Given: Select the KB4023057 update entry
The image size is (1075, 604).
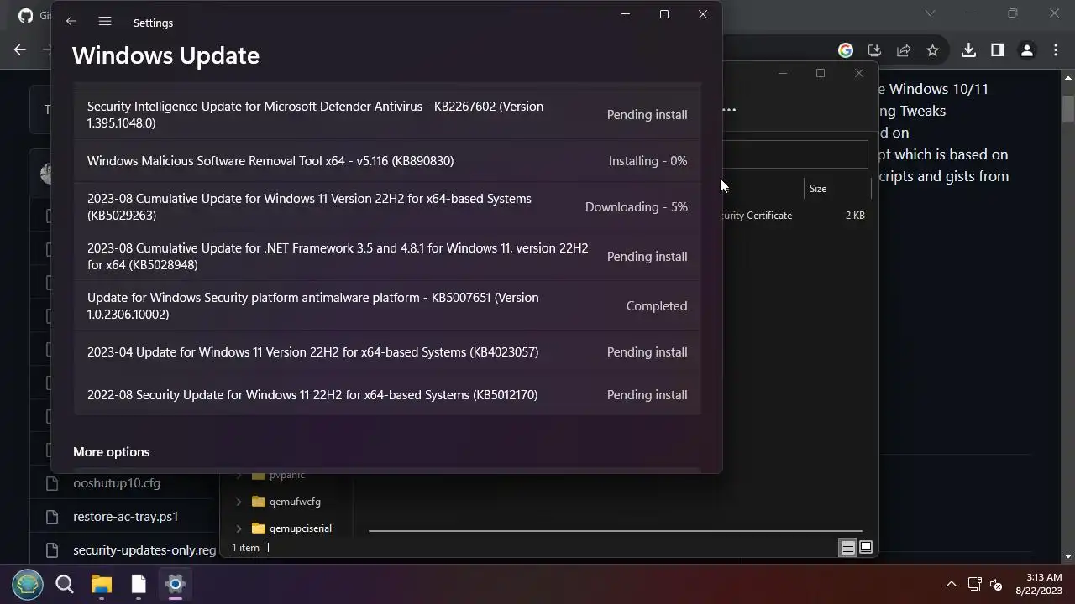Looking at the screenshot, I should pyautogui.click(x=387, y=352).
